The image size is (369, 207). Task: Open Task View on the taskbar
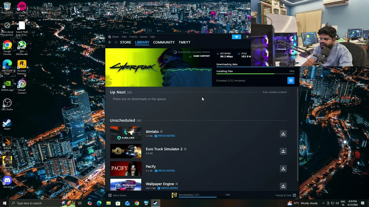coord(80,203)
